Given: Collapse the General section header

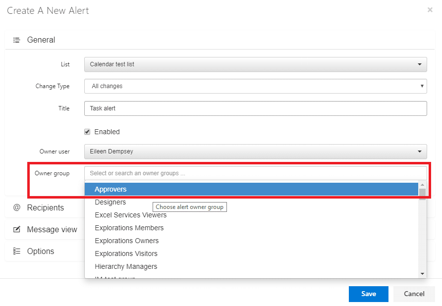Looking at the screenshot, I should (220, 40).
